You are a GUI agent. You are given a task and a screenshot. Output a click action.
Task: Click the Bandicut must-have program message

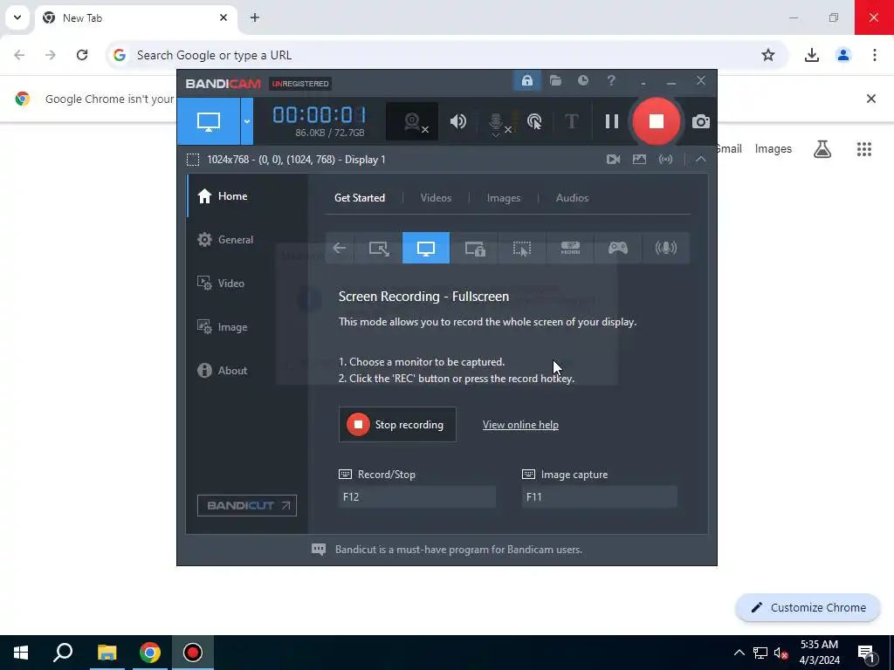pyautogui.click(x=458, y=550)
